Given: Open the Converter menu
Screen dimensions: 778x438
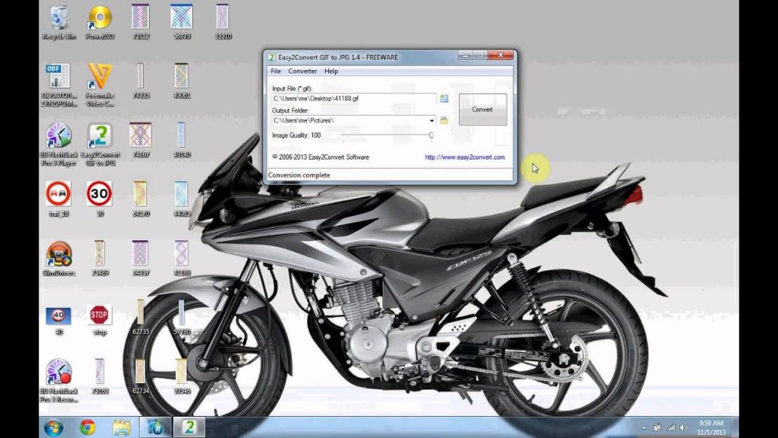Looking at the screenshot, I should tap(302, 71).
